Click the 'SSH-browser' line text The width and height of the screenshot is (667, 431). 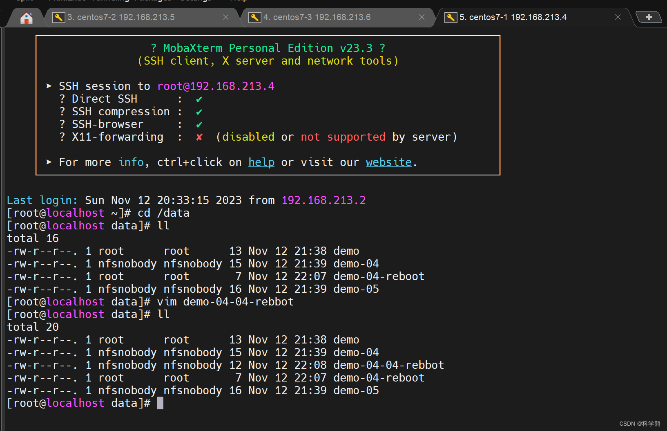pyautogui.click(x=108, y=124)
